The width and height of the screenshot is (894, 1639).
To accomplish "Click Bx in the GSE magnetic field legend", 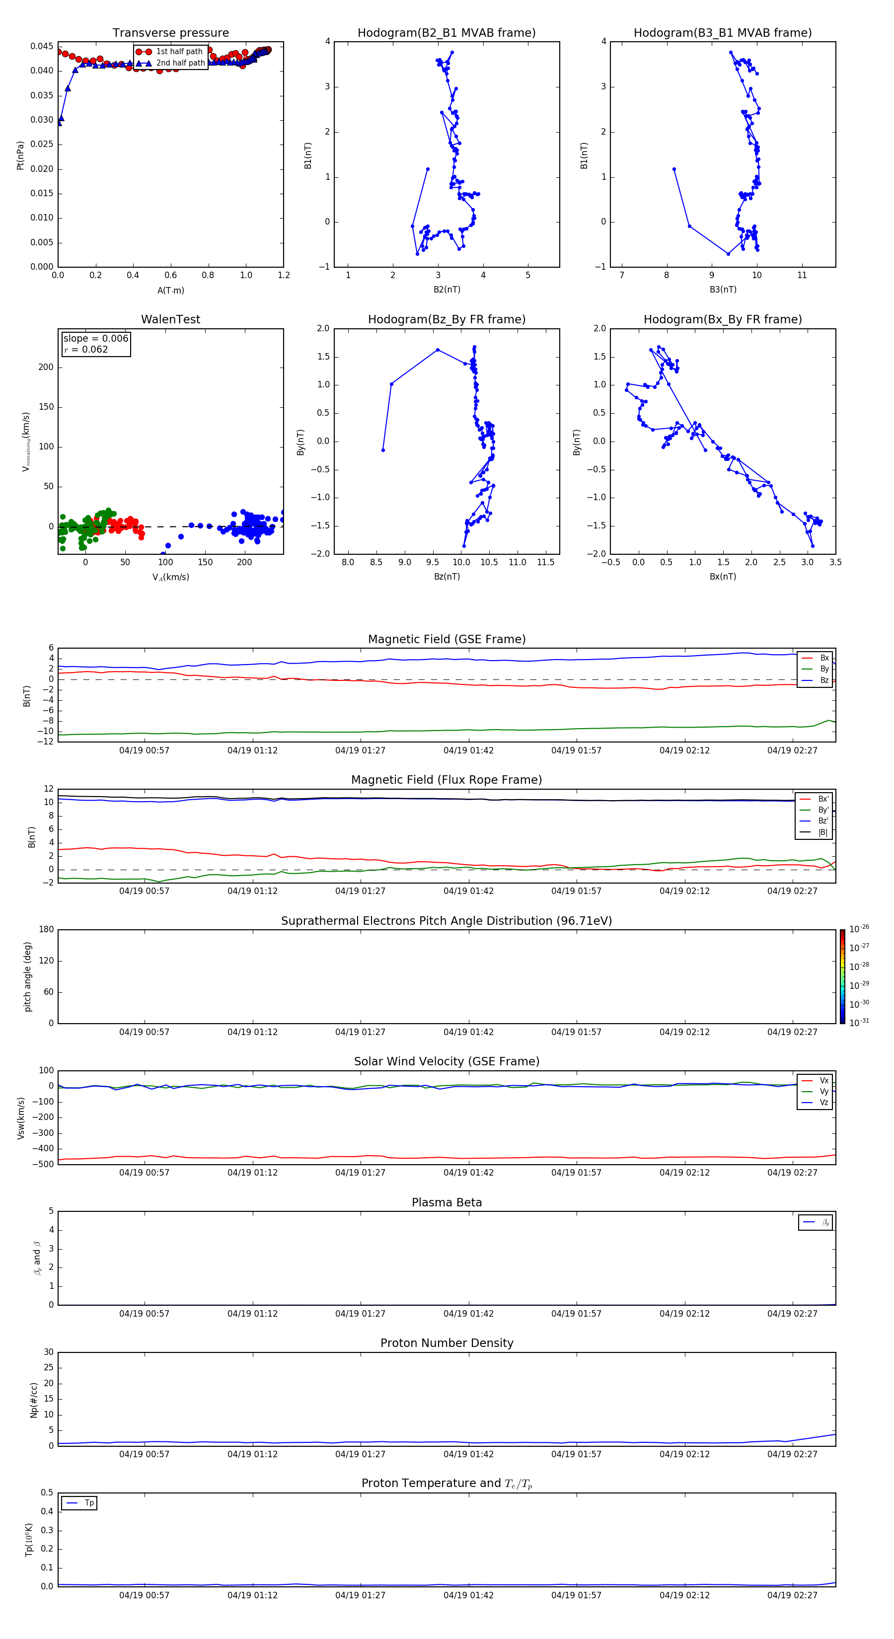I will click(816, 658).
